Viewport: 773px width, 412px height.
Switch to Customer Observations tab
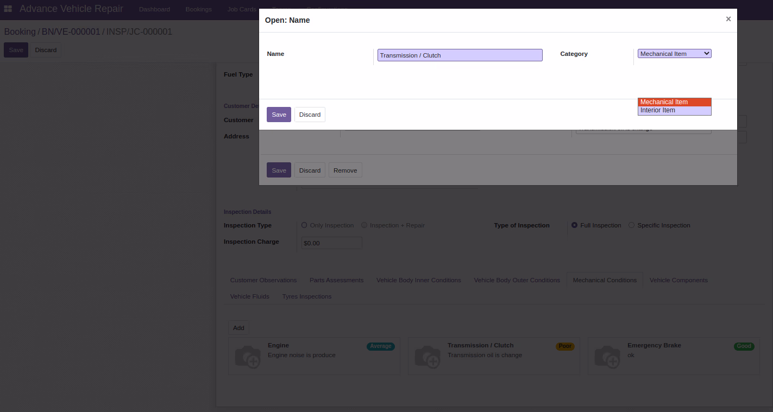point(263,280)
